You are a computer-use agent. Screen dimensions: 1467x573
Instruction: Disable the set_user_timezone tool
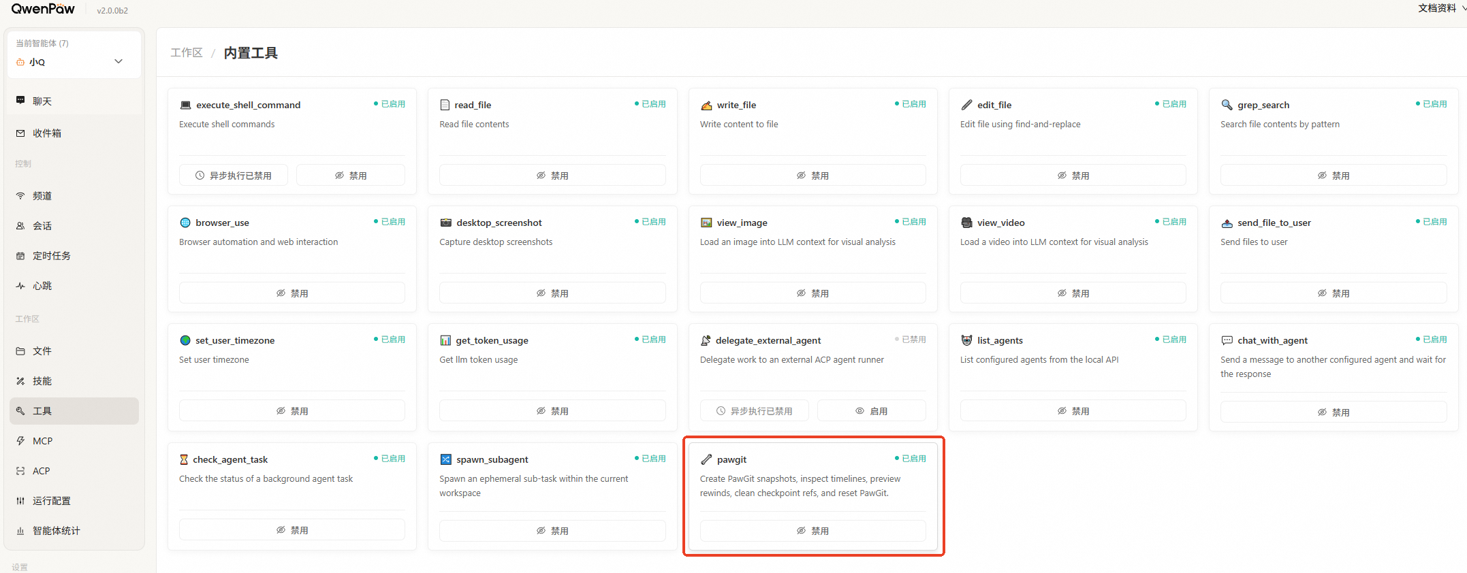(292, 410)
